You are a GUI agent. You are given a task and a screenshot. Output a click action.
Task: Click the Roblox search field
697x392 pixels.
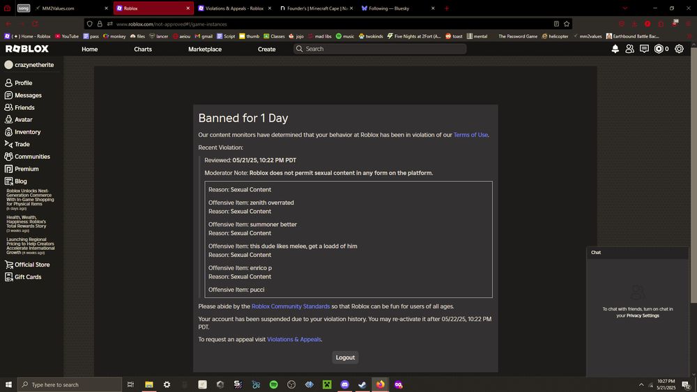380,49
